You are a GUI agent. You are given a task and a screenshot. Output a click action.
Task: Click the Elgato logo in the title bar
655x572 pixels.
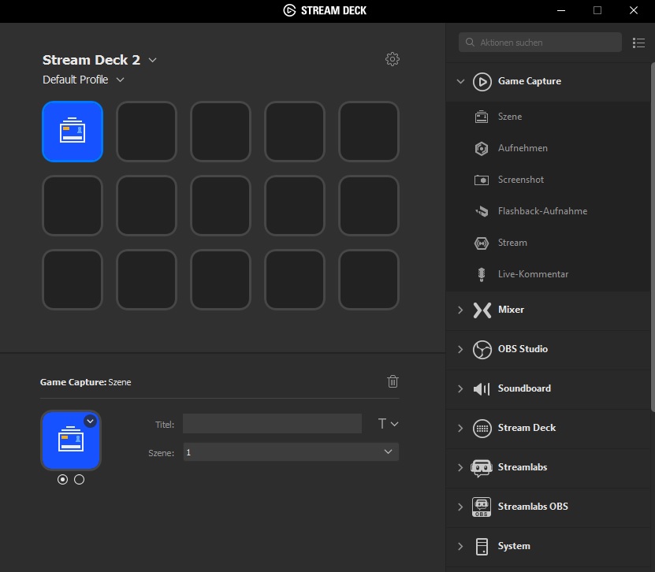pyautogui.click(x=289, y=10)
